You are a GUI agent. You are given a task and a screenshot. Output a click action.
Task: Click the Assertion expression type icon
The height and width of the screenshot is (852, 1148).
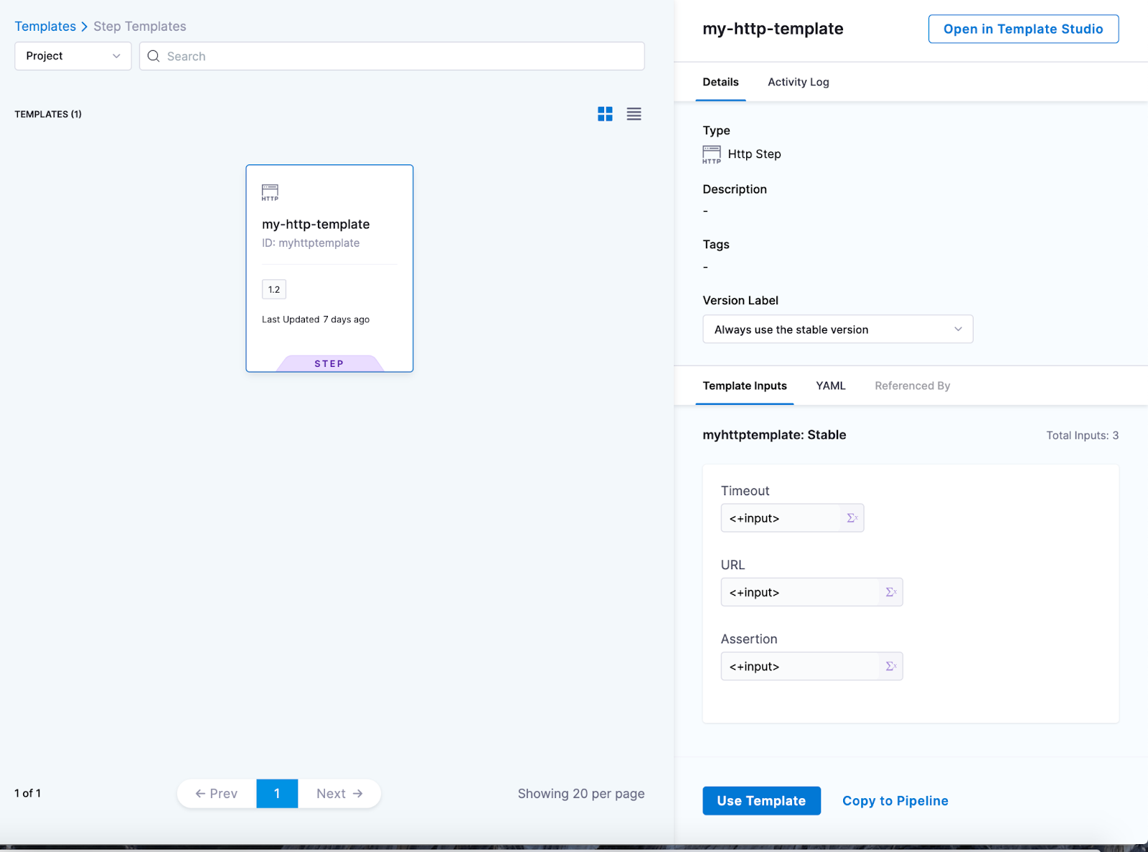890,666
